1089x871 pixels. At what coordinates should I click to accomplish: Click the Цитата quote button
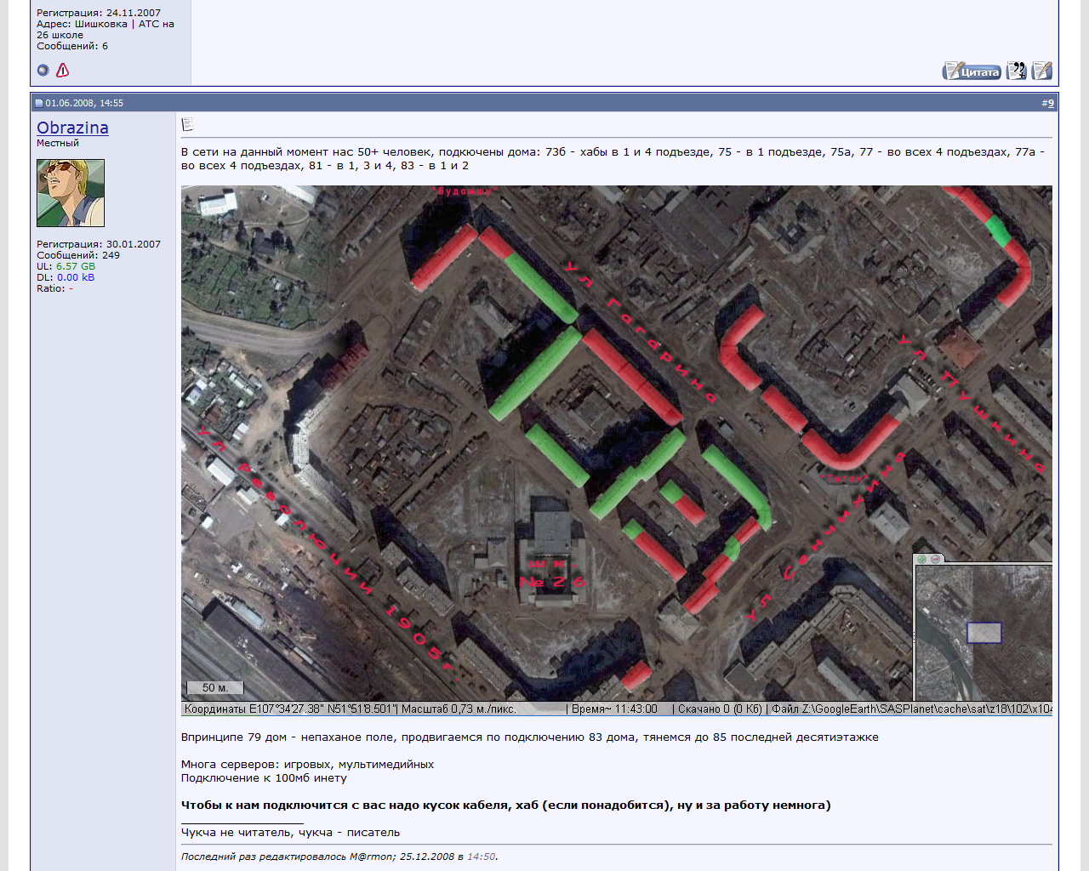[x=971, y=71]
